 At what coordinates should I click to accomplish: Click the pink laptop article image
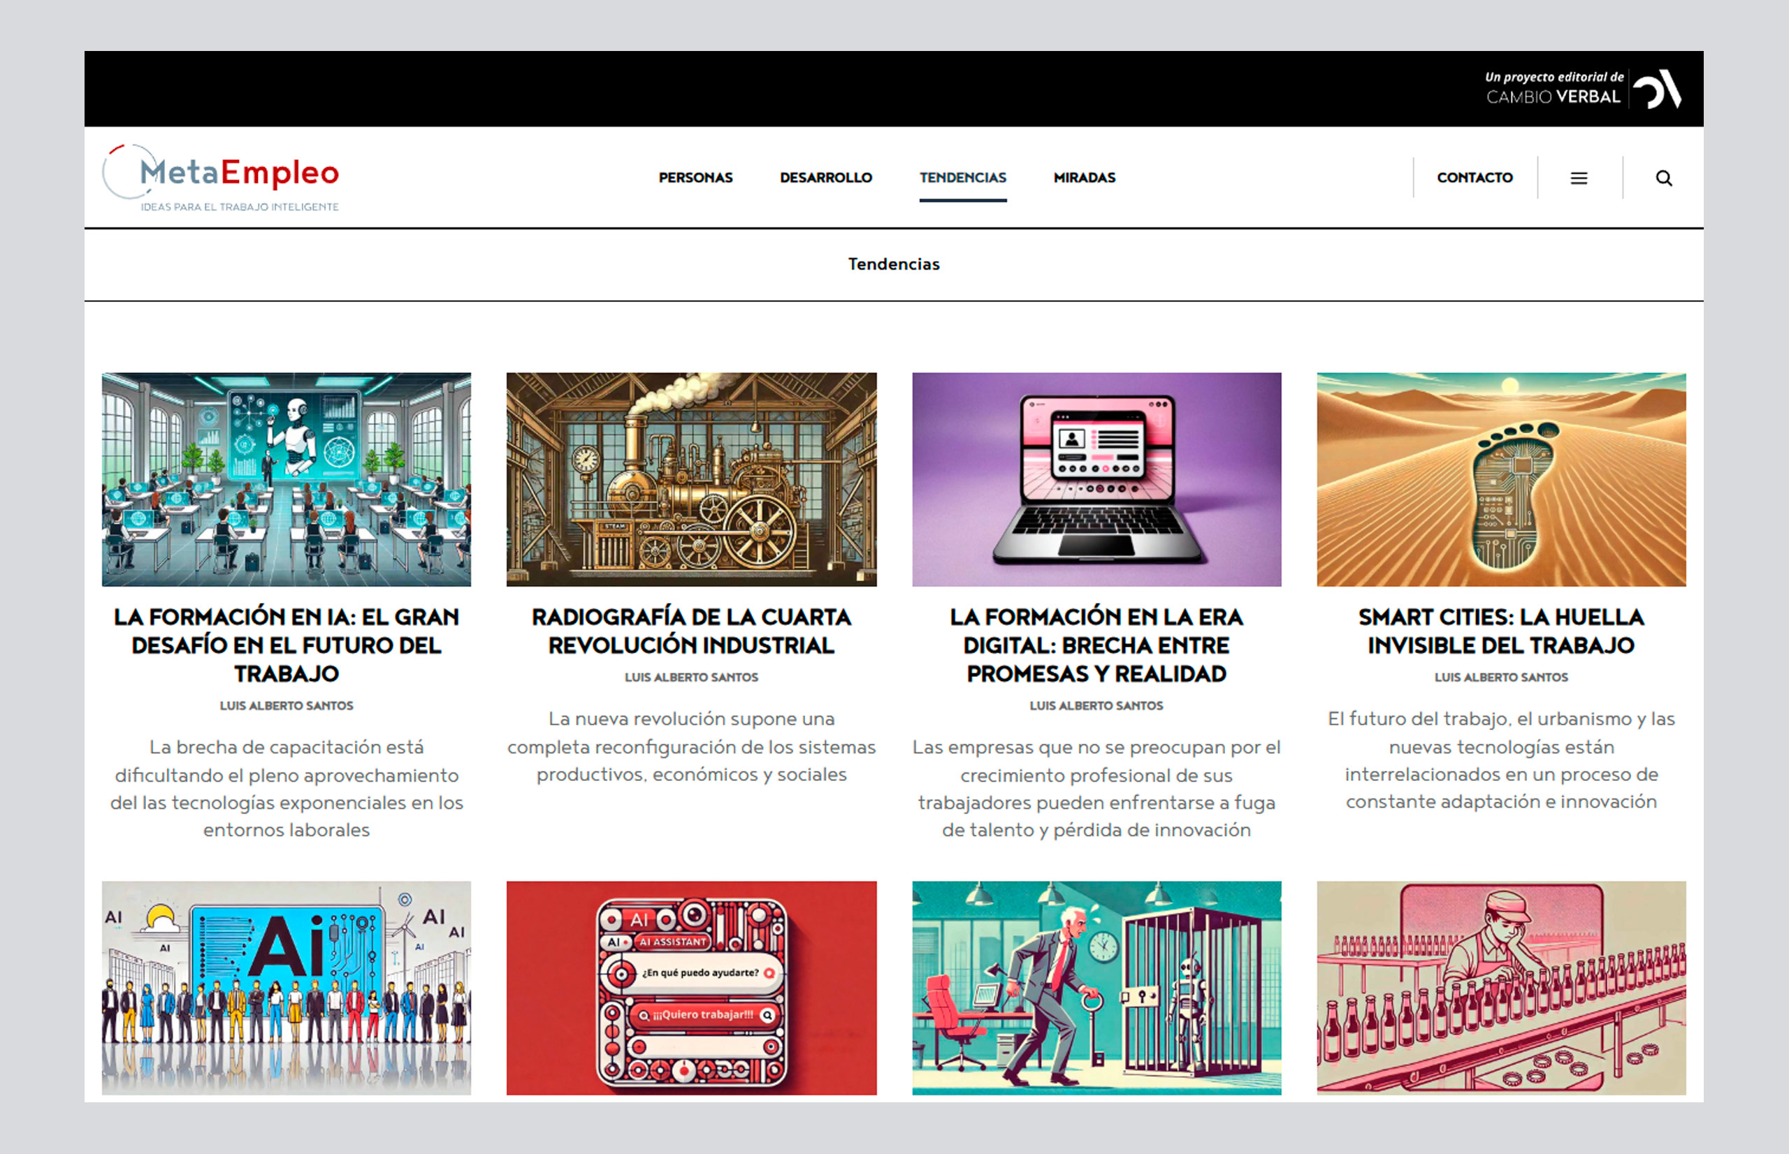pyautogui.click(x=1096, y=480)
